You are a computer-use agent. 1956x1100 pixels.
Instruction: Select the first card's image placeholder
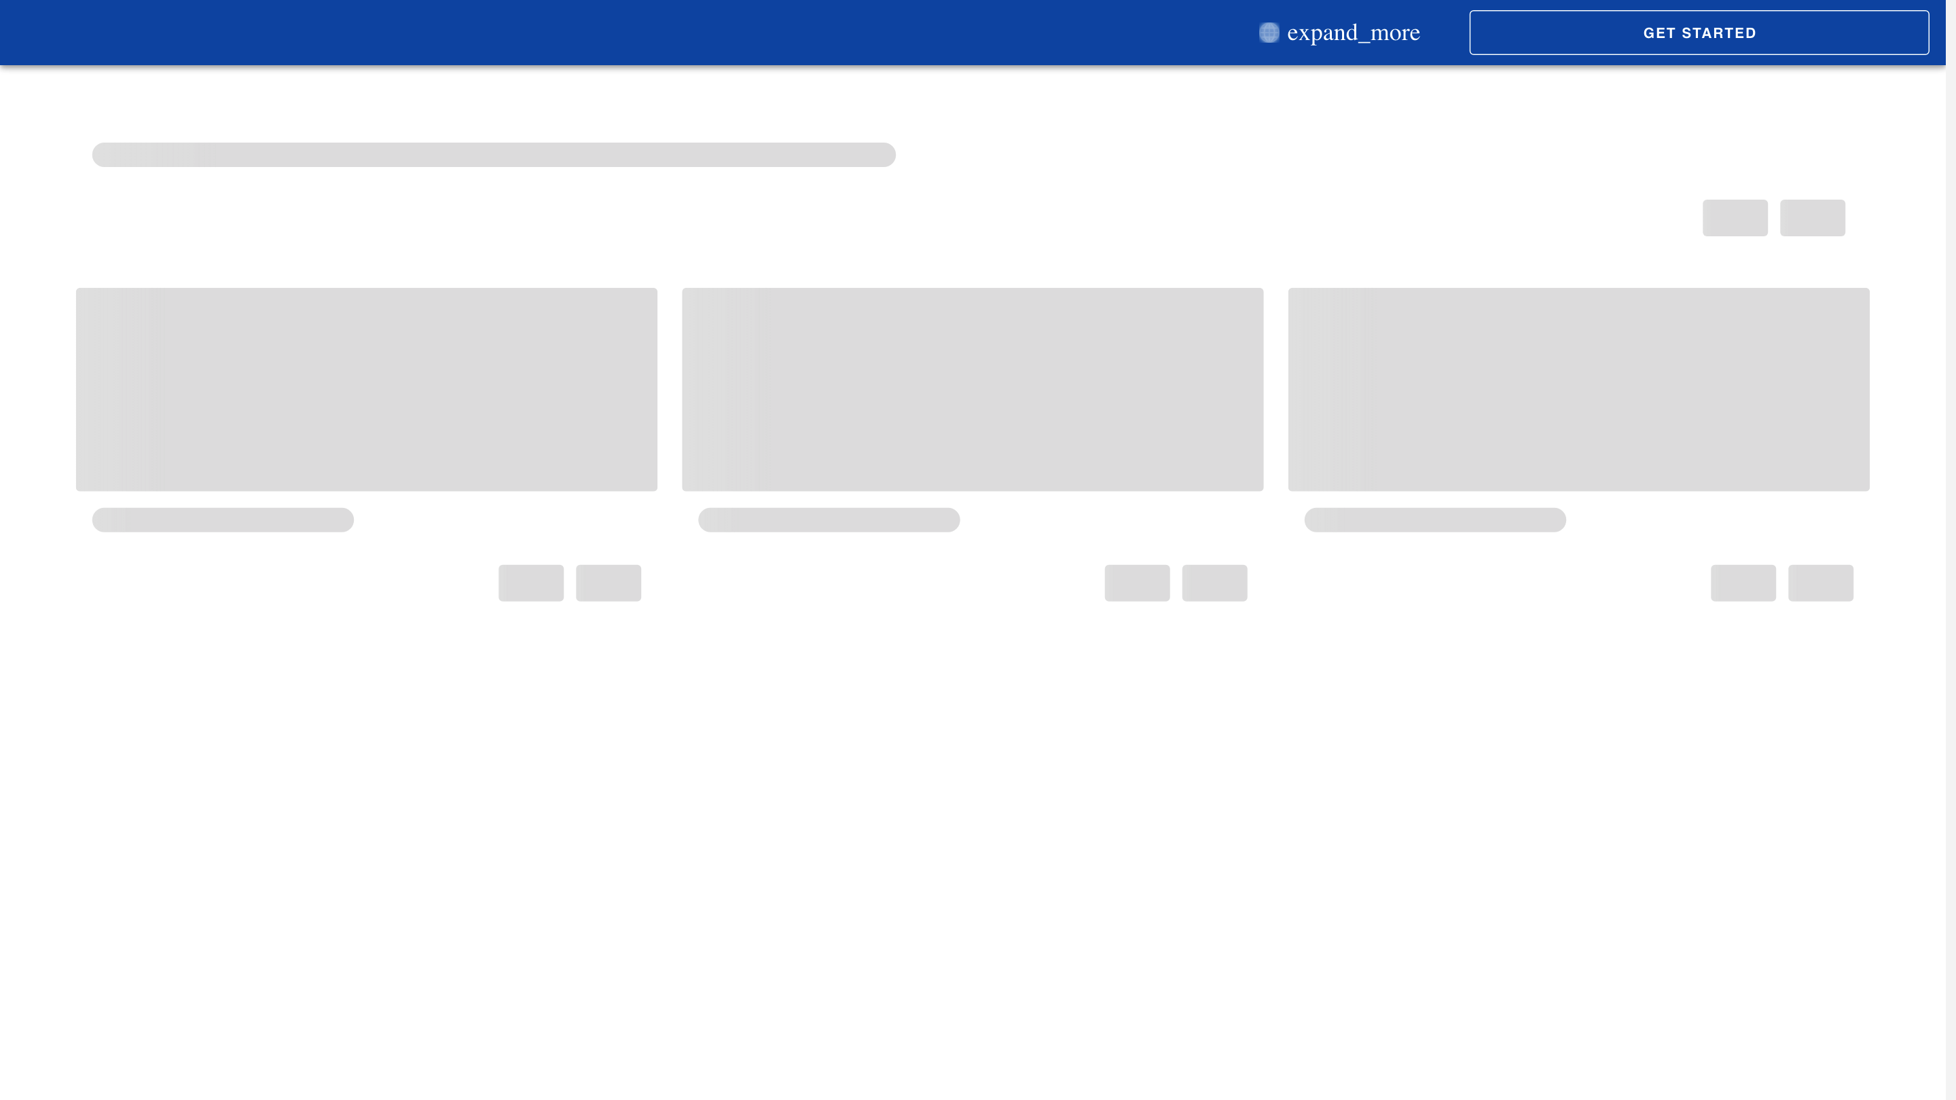pos(366,390)
